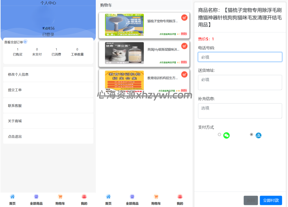Select the green WeChat Pay icon
This screenshot has height=207, width=288.
tap(227, 135)
